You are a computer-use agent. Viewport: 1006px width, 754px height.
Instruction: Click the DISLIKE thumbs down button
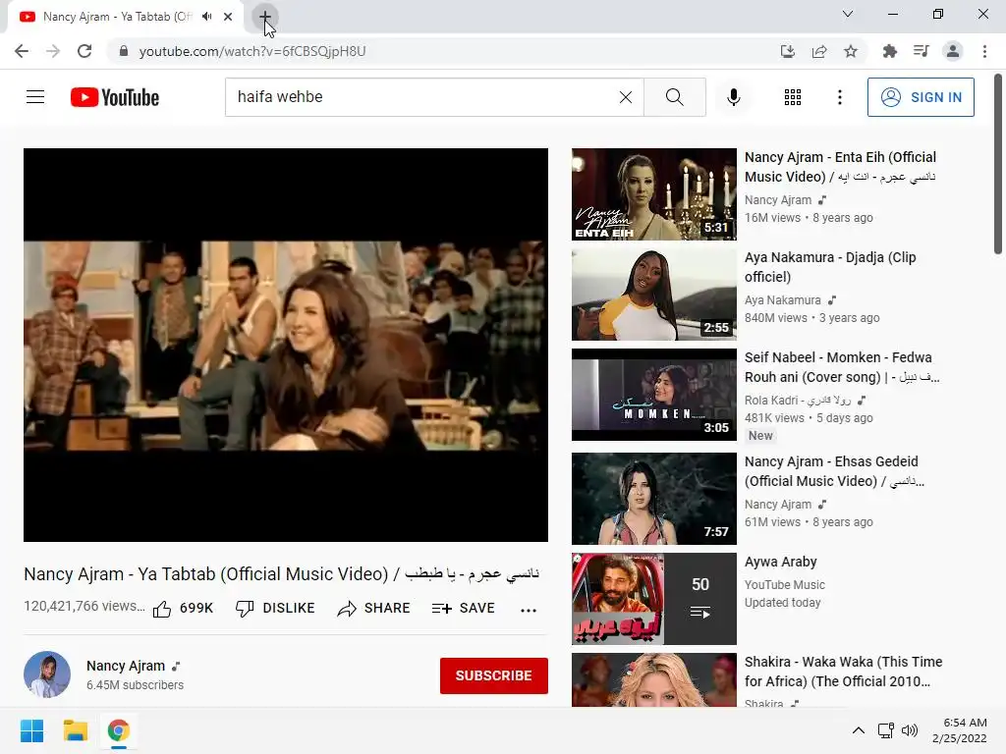coord(275,608)
